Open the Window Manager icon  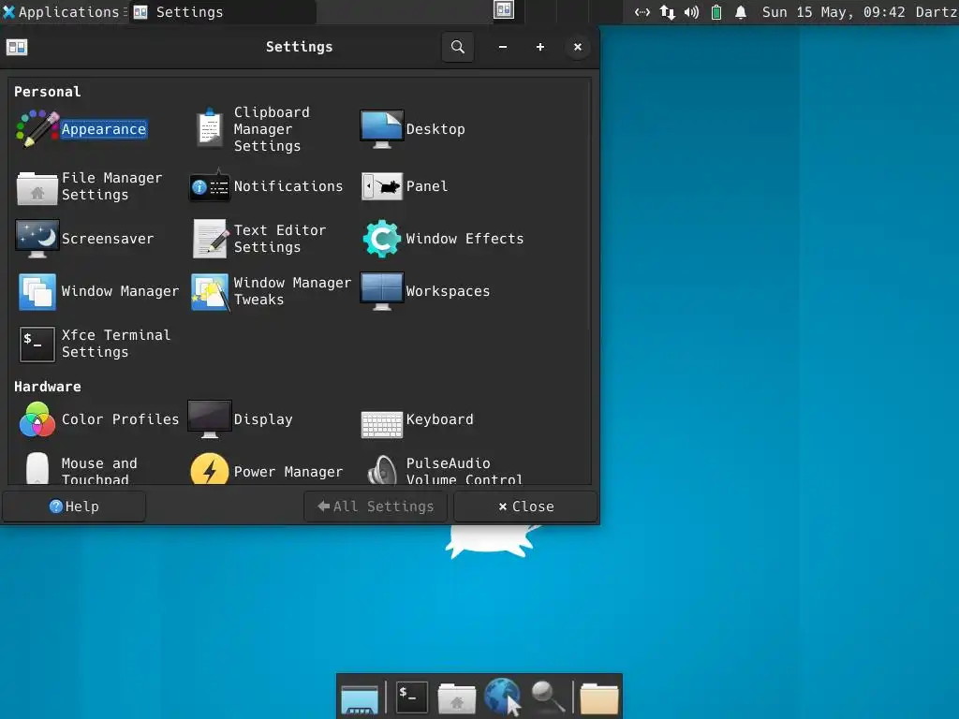(x=37, y=292)
